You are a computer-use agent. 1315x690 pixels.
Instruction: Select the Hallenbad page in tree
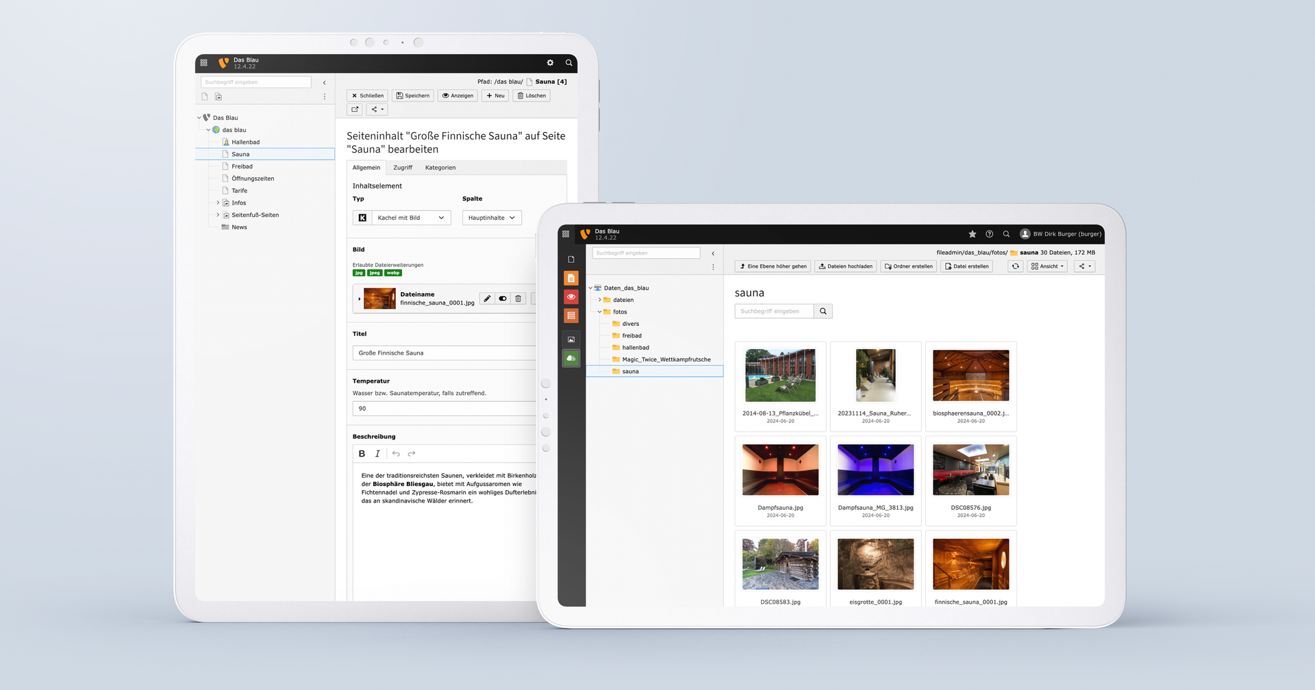[245, 142]
